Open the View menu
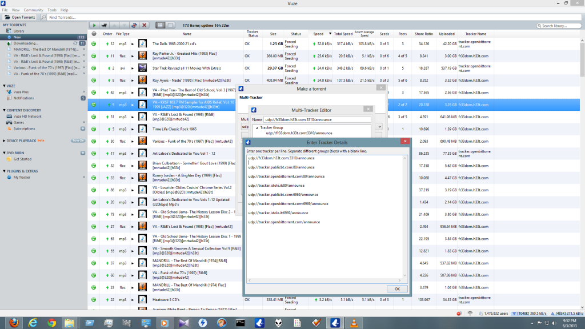The image size is (585, 329). pyautogui.click(x=15, y=10)
